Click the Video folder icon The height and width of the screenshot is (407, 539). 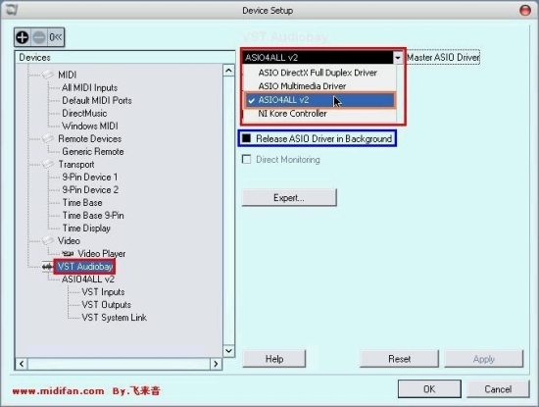pyautogui.click(x=48, y=240)
